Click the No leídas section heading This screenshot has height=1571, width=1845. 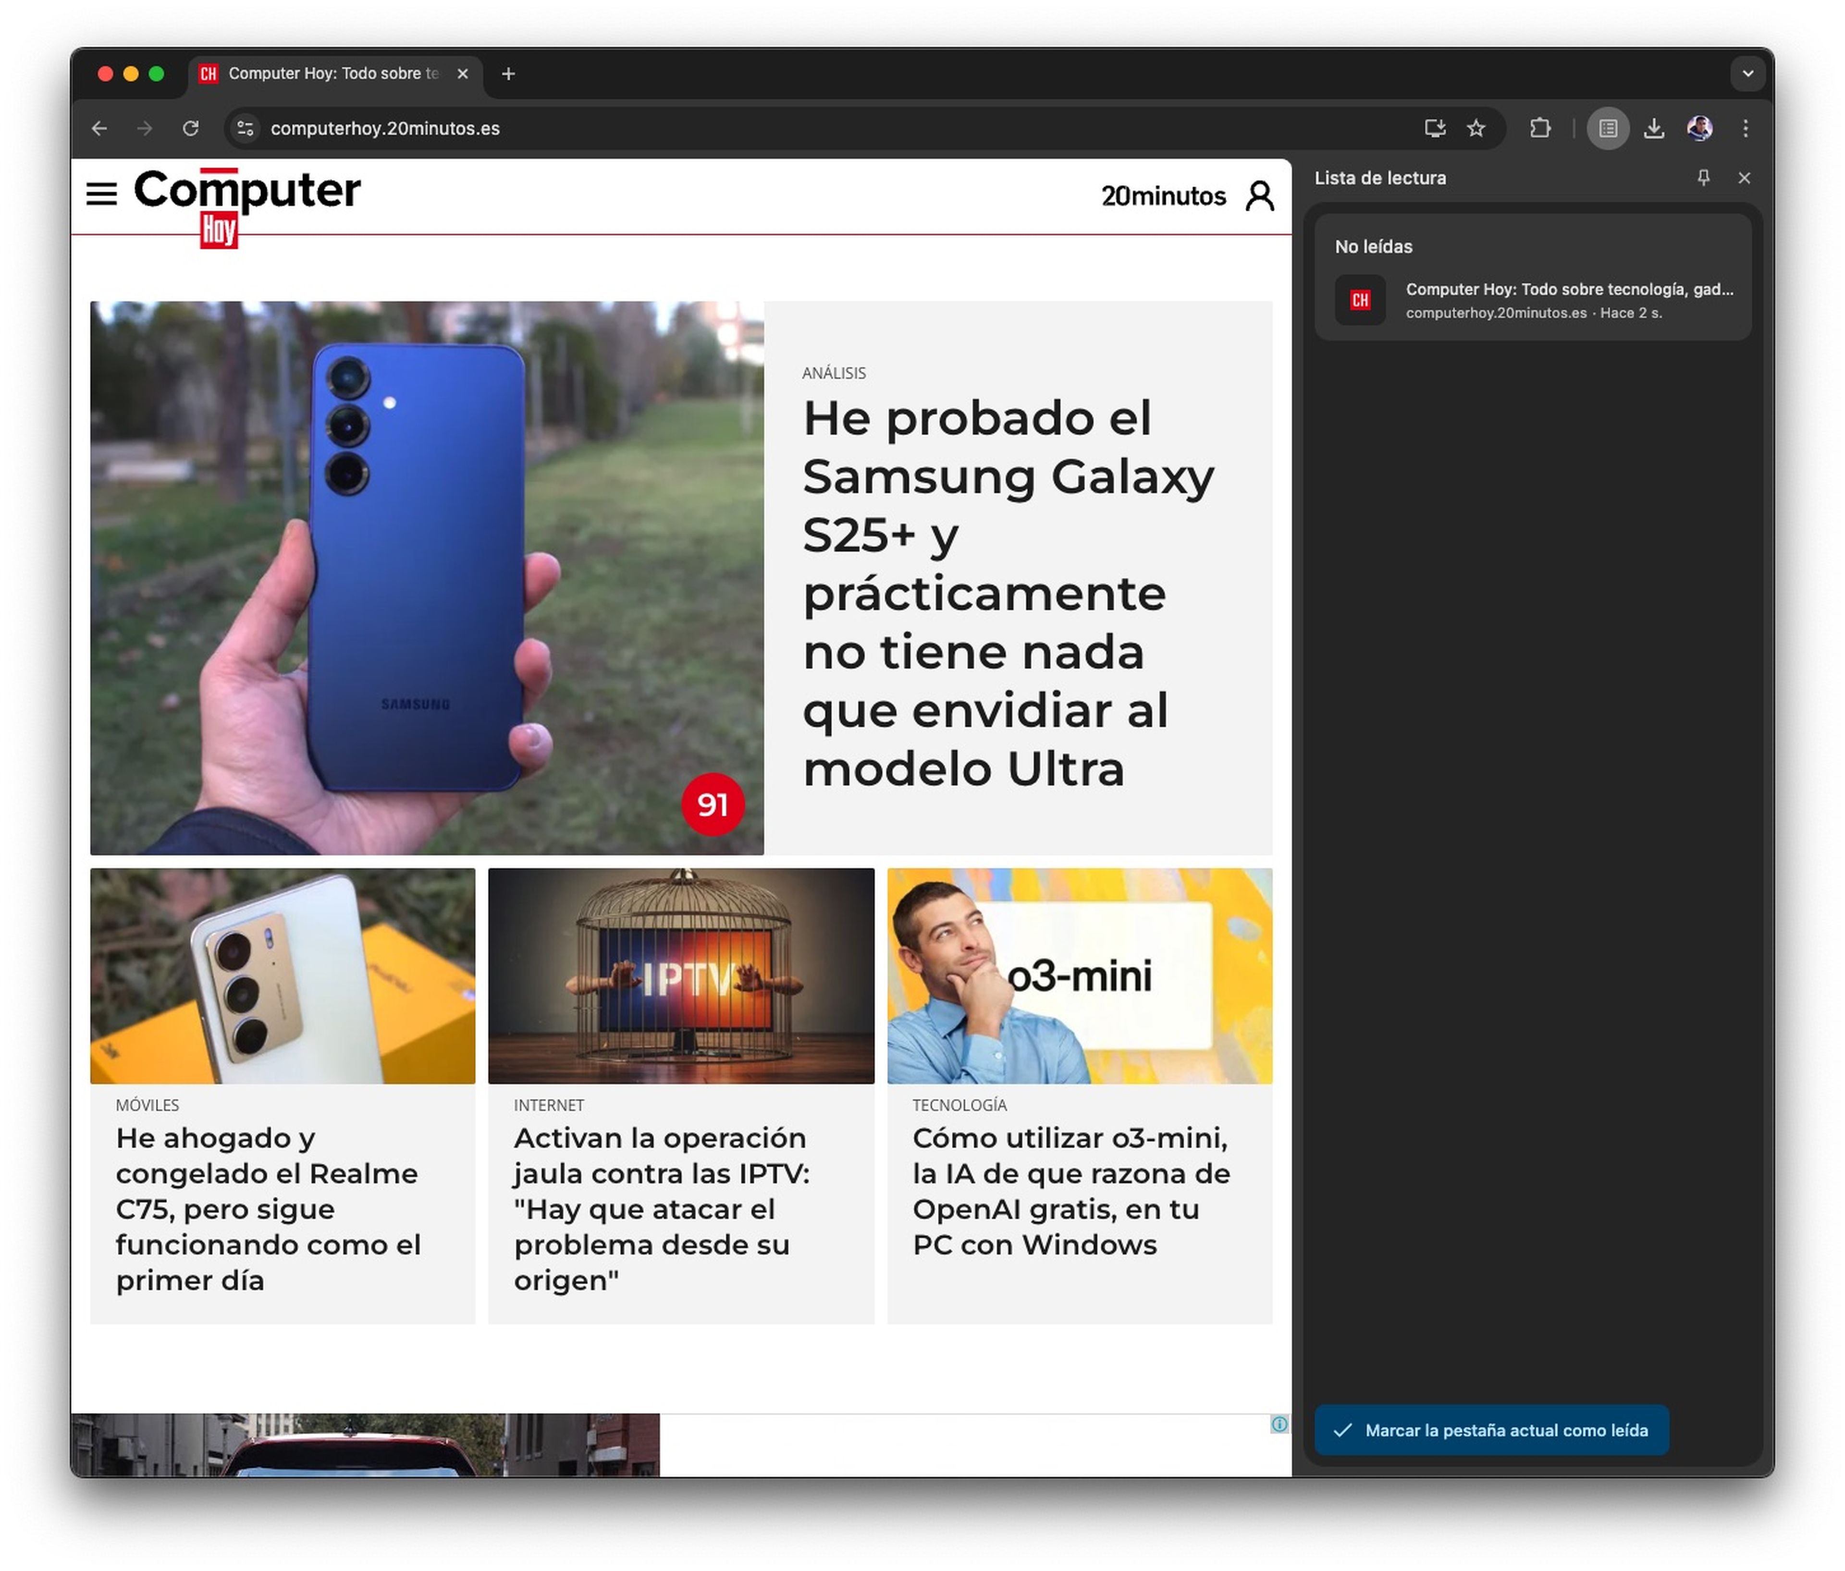click(x=1373, y=246)
